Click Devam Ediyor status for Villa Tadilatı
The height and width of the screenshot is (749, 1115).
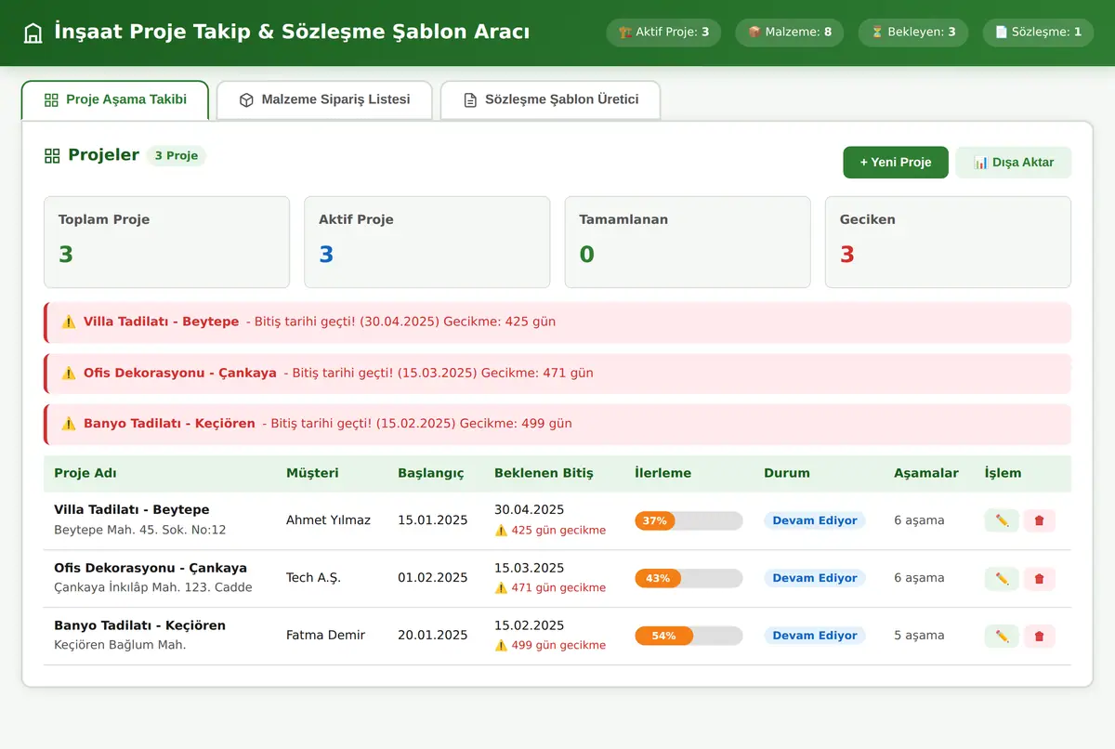pyautogui.click(x=815, y=520)
